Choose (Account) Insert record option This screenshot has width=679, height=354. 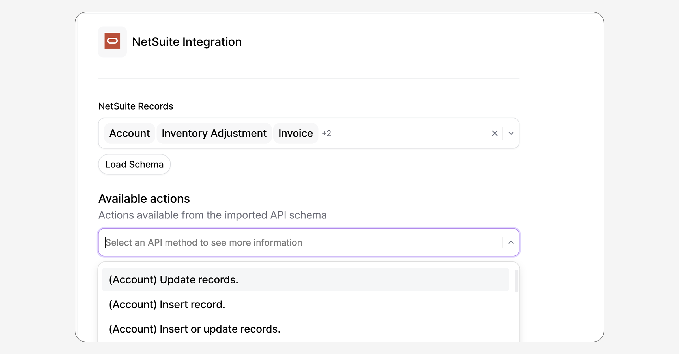306,304
